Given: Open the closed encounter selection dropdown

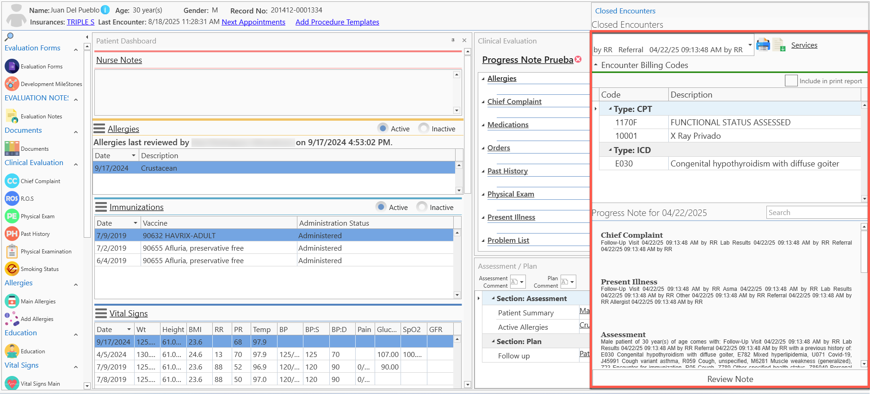Looking at the screenshot, I should [x=750, y=45].
